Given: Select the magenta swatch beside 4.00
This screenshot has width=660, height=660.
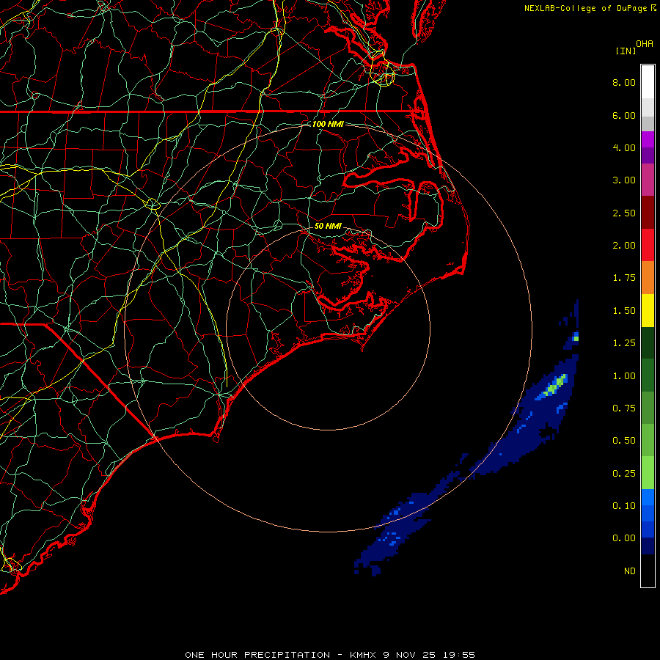Looking at the screenshot, I should (x=648, y=139).
